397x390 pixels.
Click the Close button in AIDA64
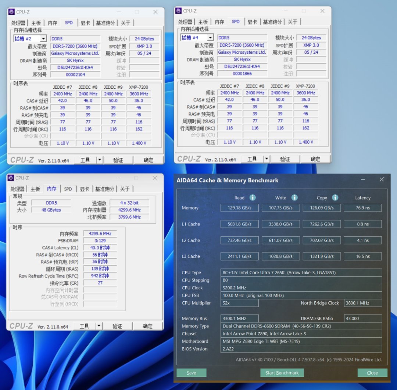point(372,373)
